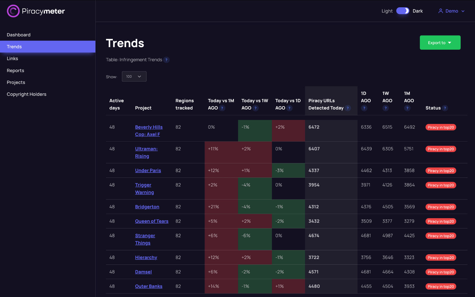
Task: Click the 3432 value for Queen of Tears
Action: [x=314, y=221]
